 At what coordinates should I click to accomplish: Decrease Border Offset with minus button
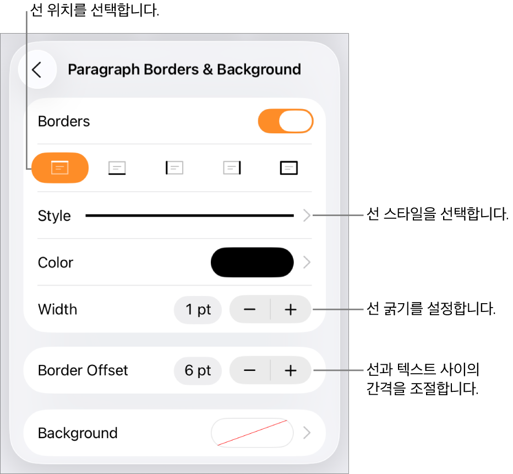tap(250, 370)
